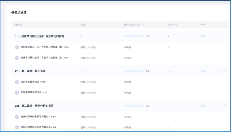Screen dimensions: 231x132
Task: Collapse section 2.1 第一课时：药历书写 with chevron
Action: point(224,70)
